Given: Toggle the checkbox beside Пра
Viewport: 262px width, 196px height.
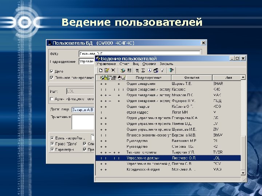Looking at the screenshot, I should coord(85,150).
